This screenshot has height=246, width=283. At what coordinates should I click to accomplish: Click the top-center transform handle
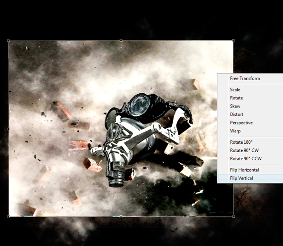click(x=121, y=41)
